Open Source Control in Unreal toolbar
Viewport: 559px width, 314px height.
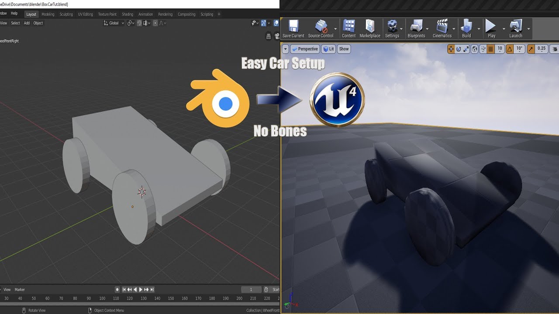321,29
